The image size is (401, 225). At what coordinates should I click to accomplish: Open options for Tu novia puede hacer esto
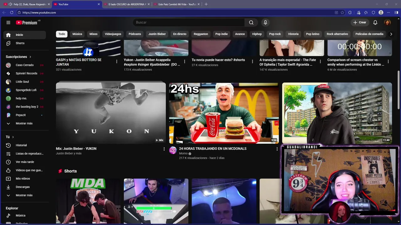coord(253,62)
